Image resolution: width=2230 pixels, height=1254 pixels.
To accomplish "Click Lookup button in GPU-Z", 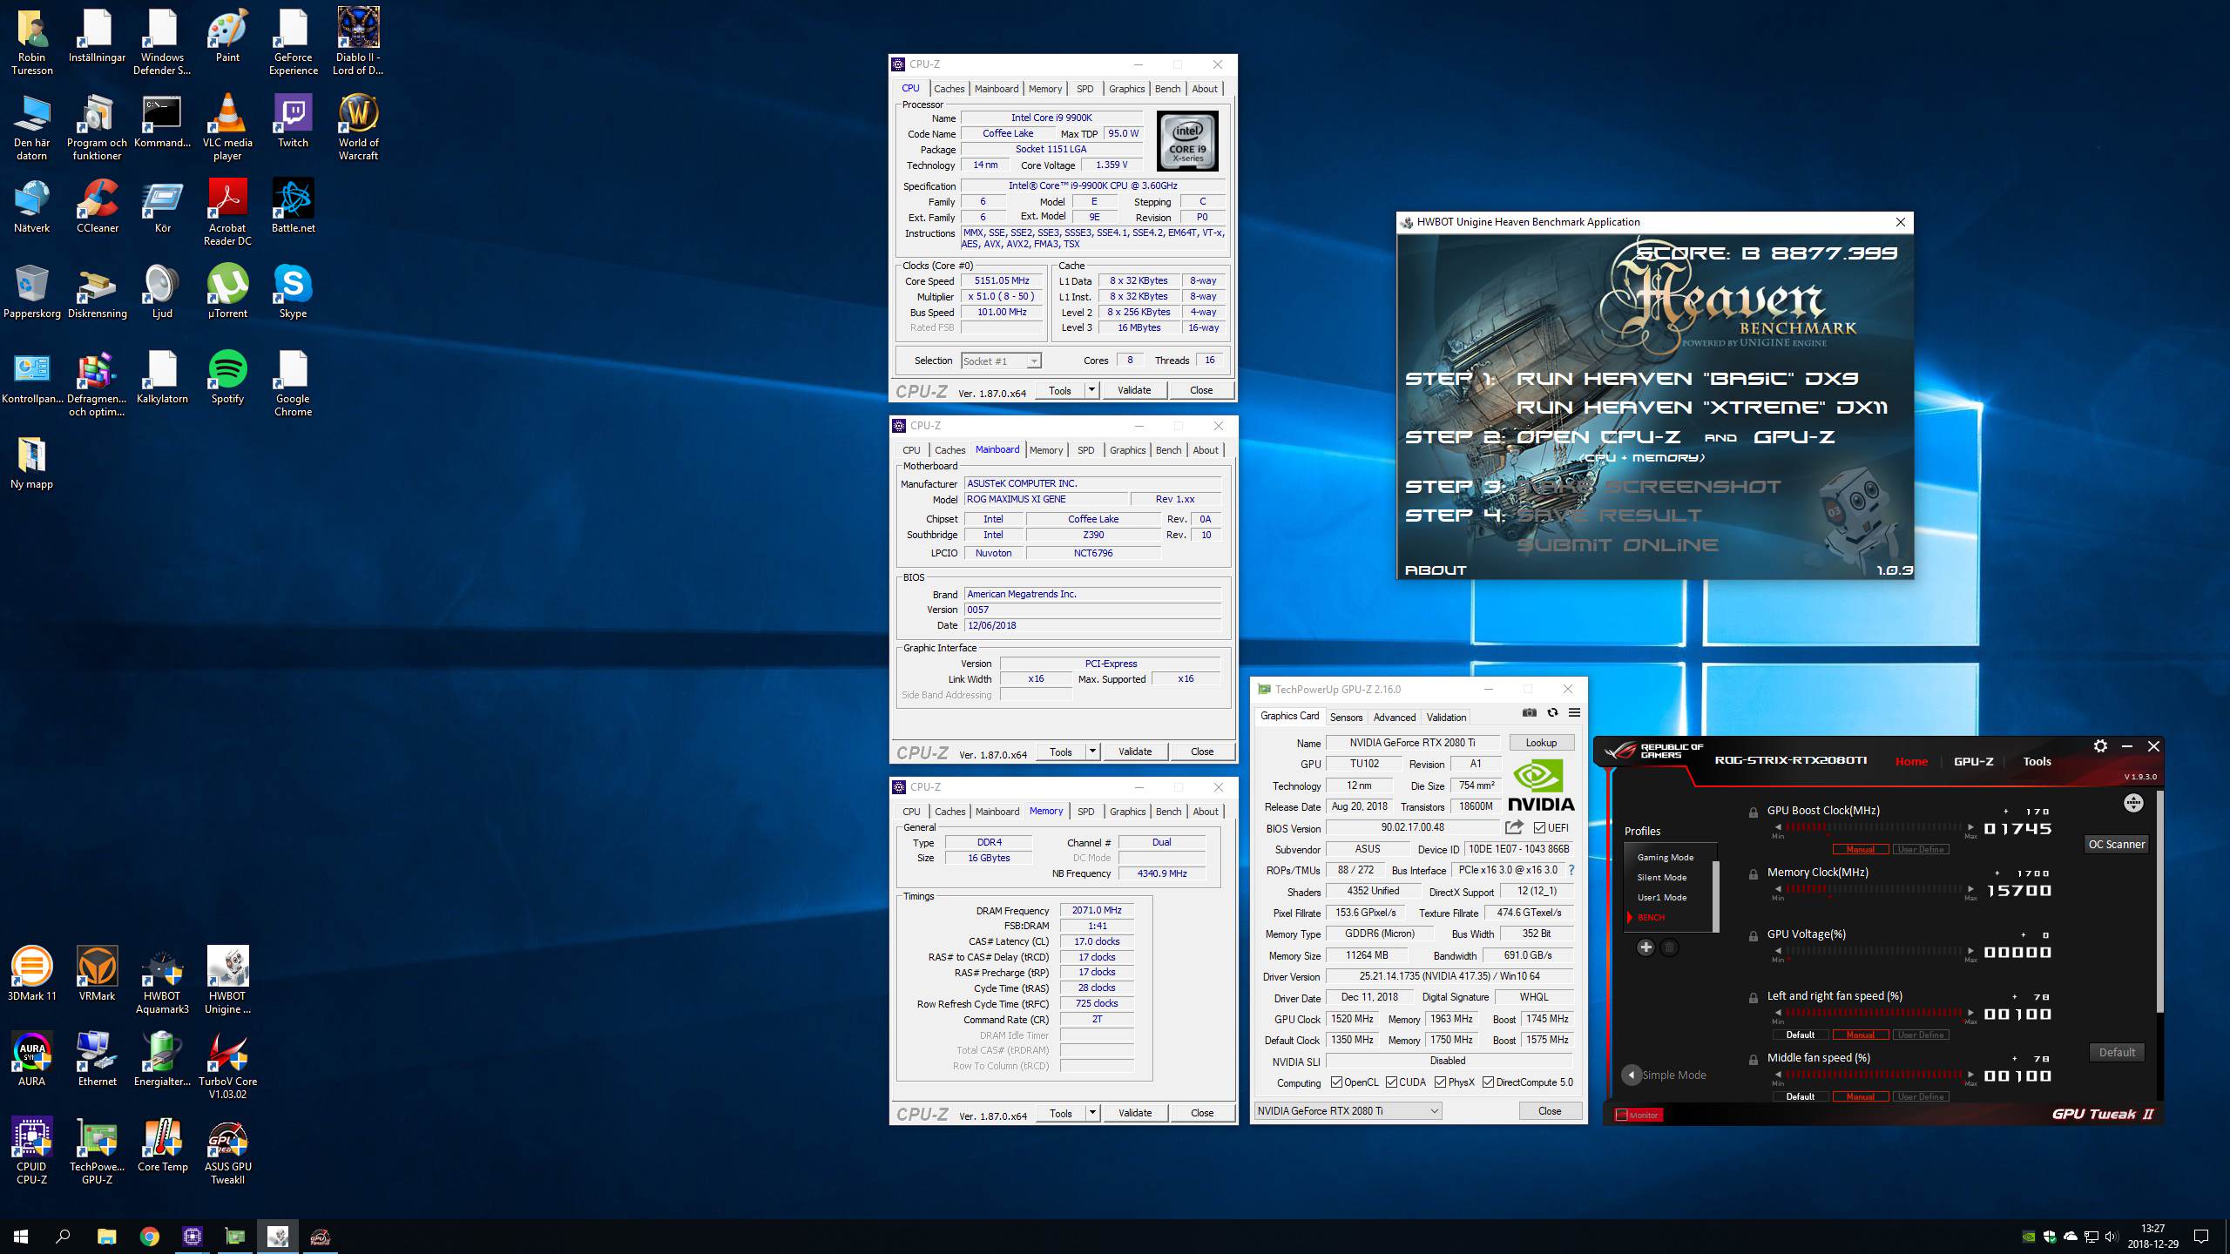I will pyautogui.click(x=1541, y=743).
